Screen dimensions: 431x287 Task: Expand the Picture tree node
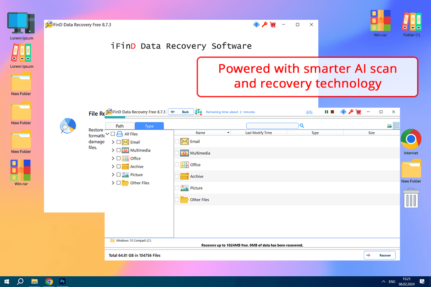113,175
